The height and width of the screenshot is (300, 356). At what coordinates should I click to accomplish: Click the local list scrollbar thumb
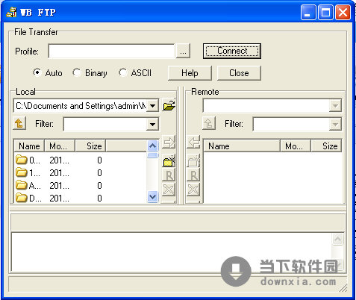[x=152, y=155]
